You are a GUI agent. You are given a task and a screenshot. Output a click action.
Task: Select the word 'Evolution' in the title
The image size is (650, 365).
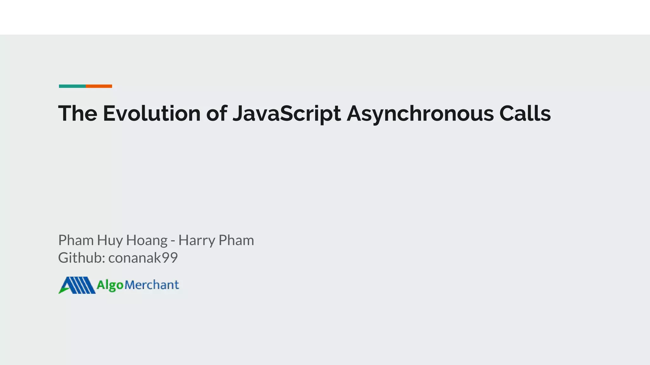152,113
